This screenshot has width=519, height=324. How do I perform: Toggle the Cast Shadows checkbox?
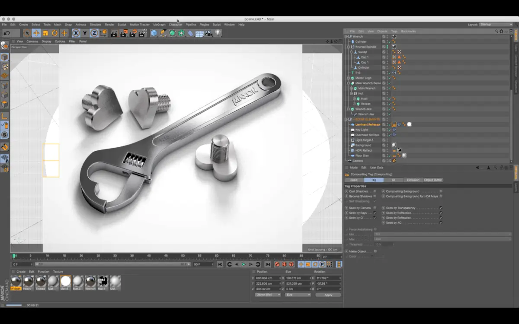[375, 191]
